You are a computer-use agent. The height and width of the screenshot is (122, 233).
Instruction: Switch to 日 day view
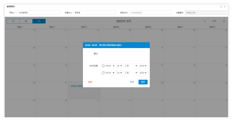13,21
